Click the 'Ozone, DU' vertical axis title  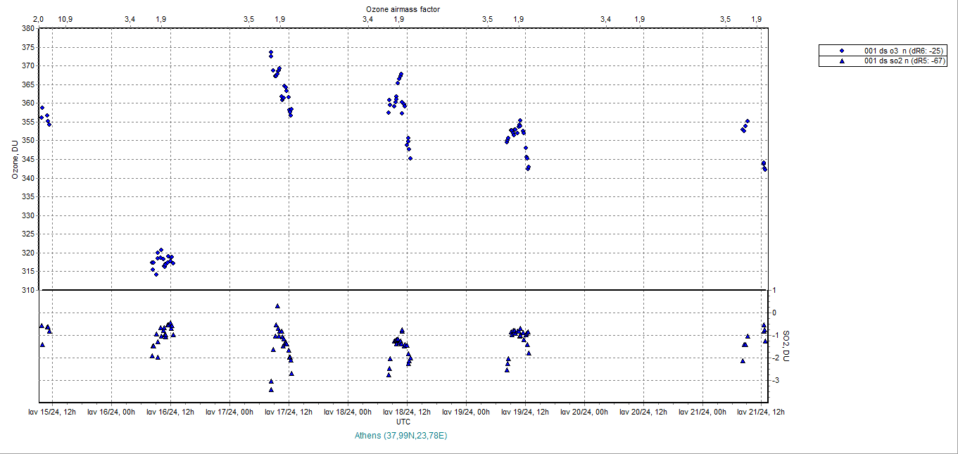tap(14, 160)
